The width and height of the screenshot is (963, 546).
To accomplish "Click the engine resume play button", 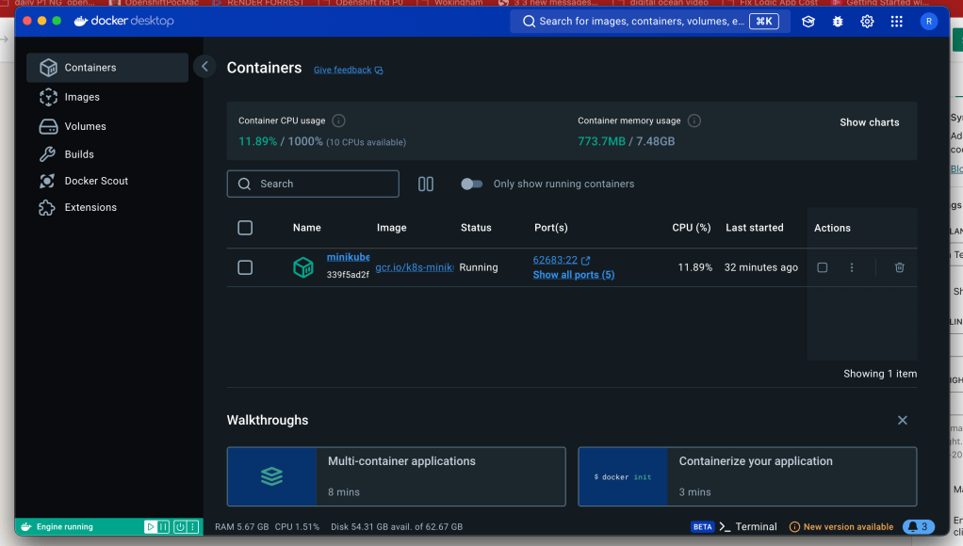I will 150,527.
